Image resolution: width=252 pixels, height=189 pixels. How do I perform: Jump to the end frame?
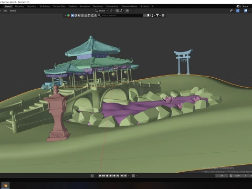pyautogui.click(x=118, y=176)
